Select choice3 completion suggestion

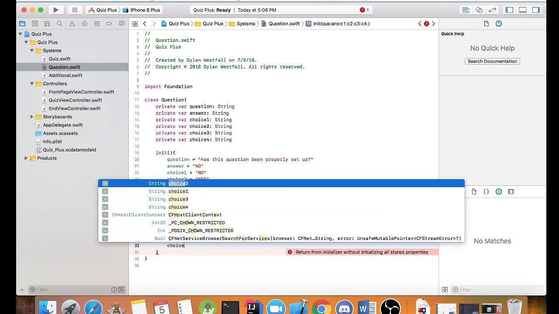[x=281, y=199]
